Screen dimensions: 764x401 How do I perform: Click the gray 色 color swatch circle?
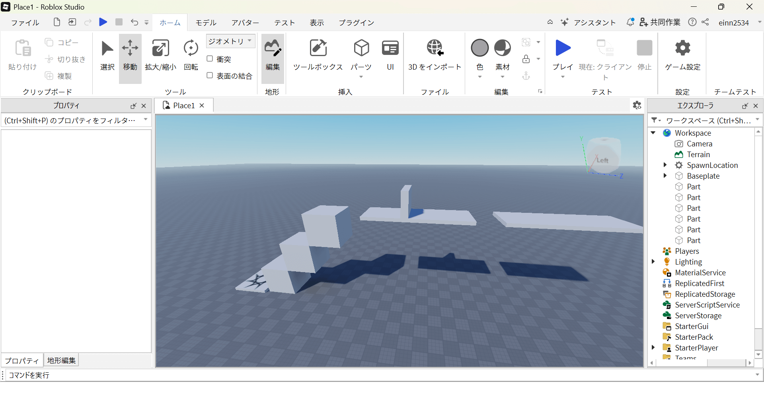coord(480,48)
